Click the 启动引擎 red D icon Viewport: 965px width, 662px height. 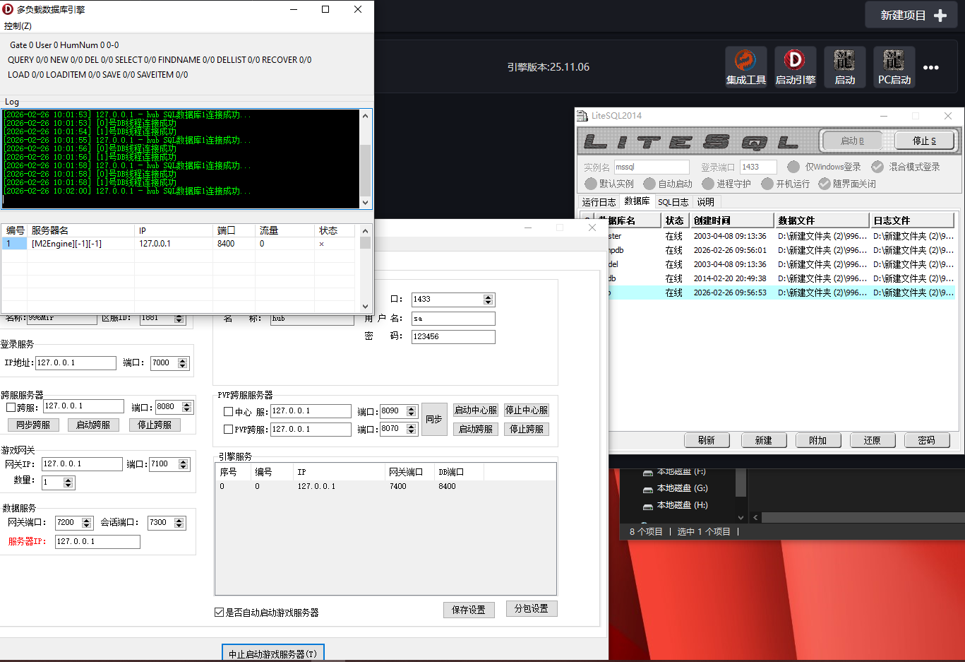795,61
